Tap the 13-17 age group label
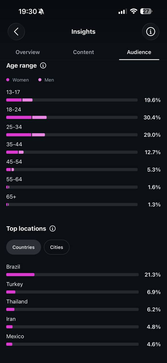The width and height of the screenshot is (167, 363). (13, 92)
